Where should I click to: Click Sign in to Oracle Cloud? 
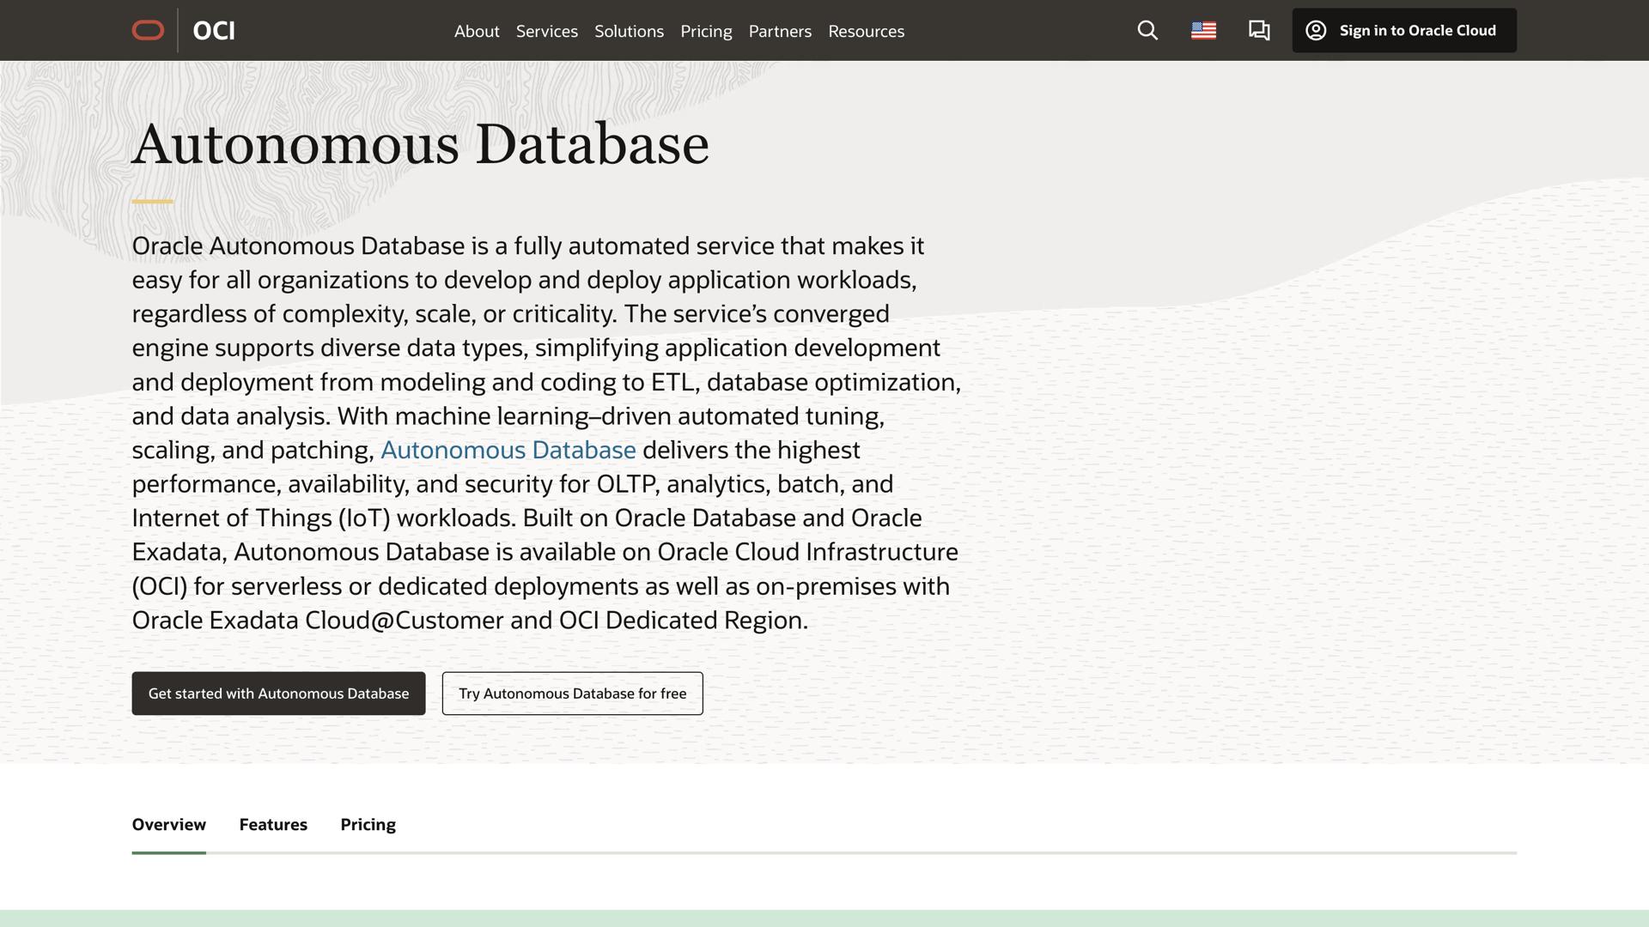click(x=1417, y=30)
